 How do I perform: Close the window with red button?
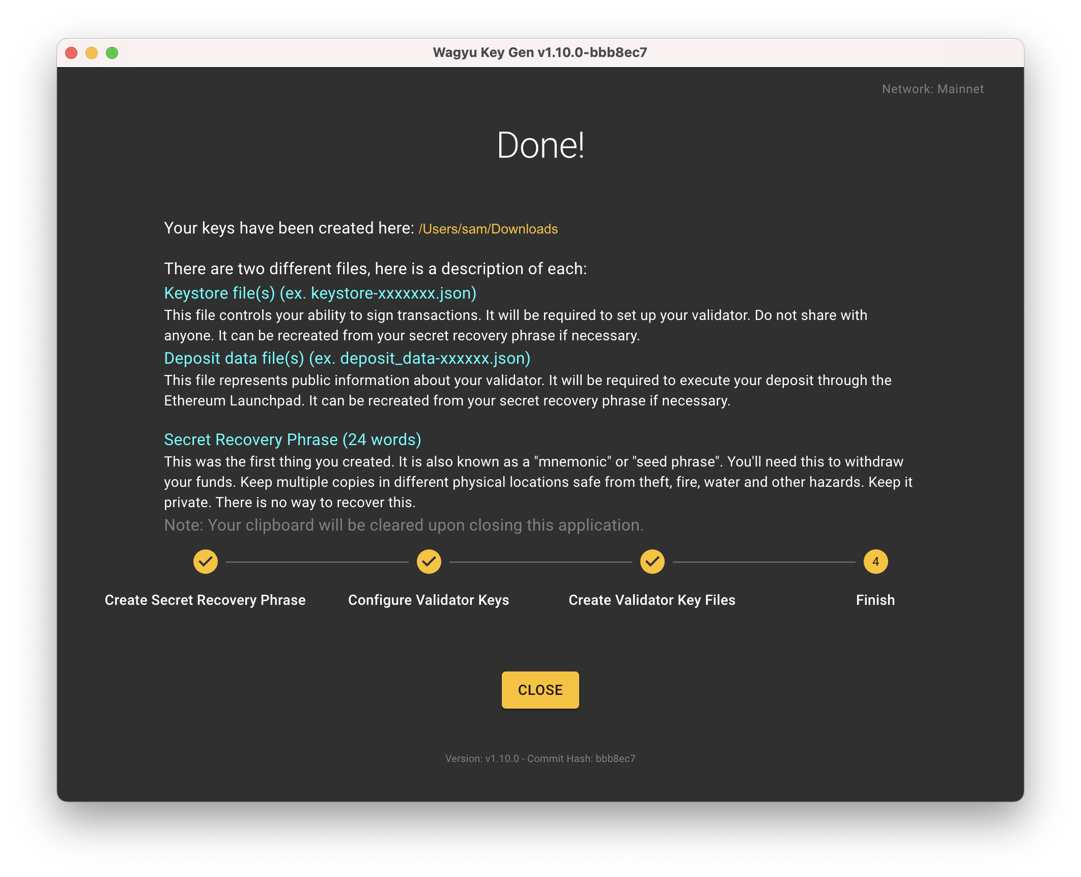pyautogui.click(x=71, y=53)
